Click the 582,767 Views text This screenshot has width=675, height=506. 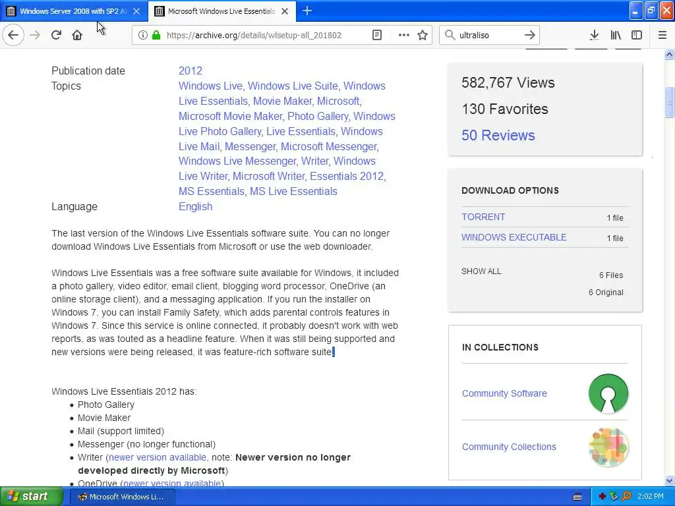(x=508, y=82)
